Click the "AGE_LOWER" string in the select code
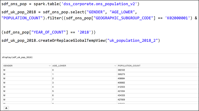Image resolution: width=199 pixels, height=111 pixels. pyautogui.click(x=122, y=12)
